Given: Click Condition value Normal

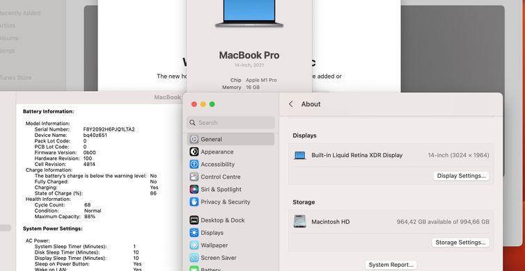Looking at the screenshot, I should (93, 211).
